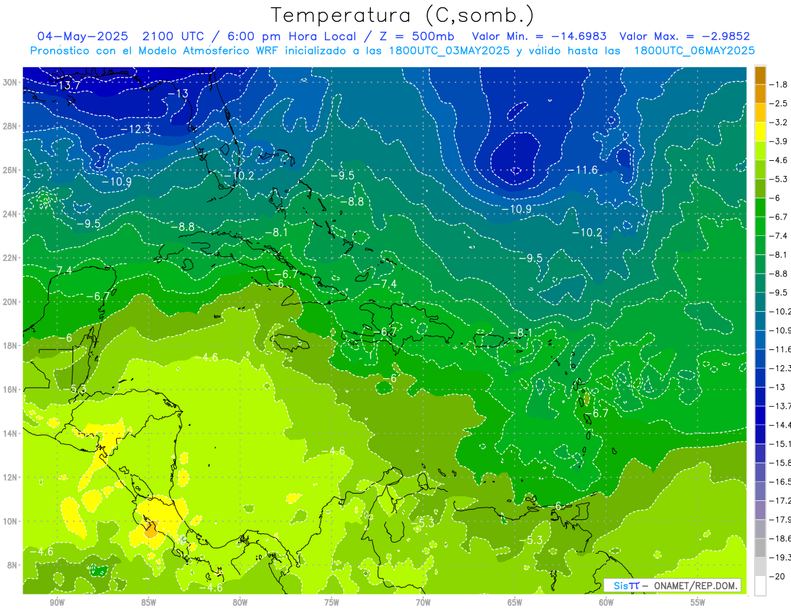Click the '-13' contour label on the map
The image size is (791, 611).
177,94
